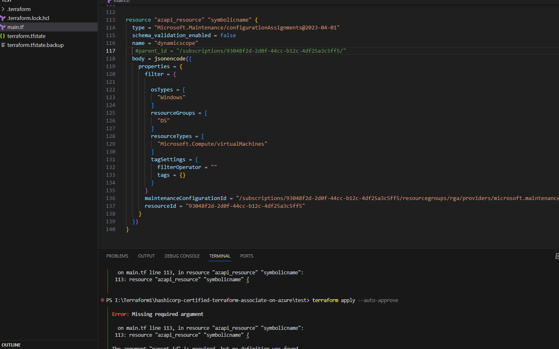Screen dimensions: 559x349
Task: Click "filter" on line 120
Action: click(x=154, y=74)
